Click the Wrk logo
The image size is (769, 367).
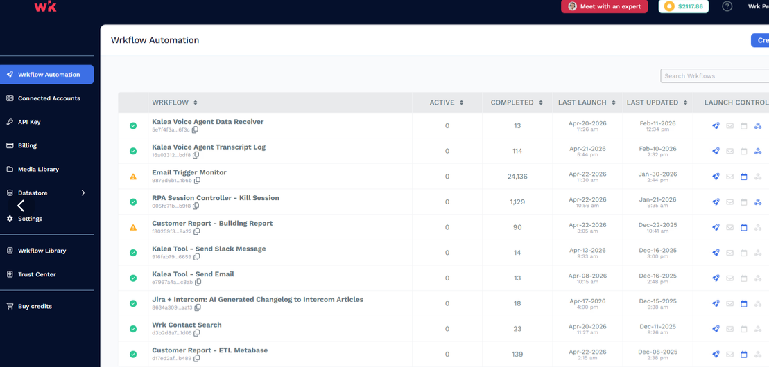(x=45, y=6)
